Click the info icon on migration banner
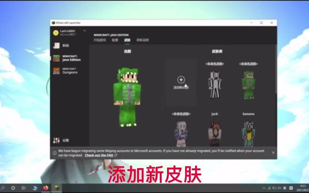Screen dimensions: 309x193 55,153
